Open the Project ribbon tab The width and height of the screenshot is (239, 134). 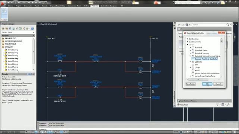[x=18, y=6]
